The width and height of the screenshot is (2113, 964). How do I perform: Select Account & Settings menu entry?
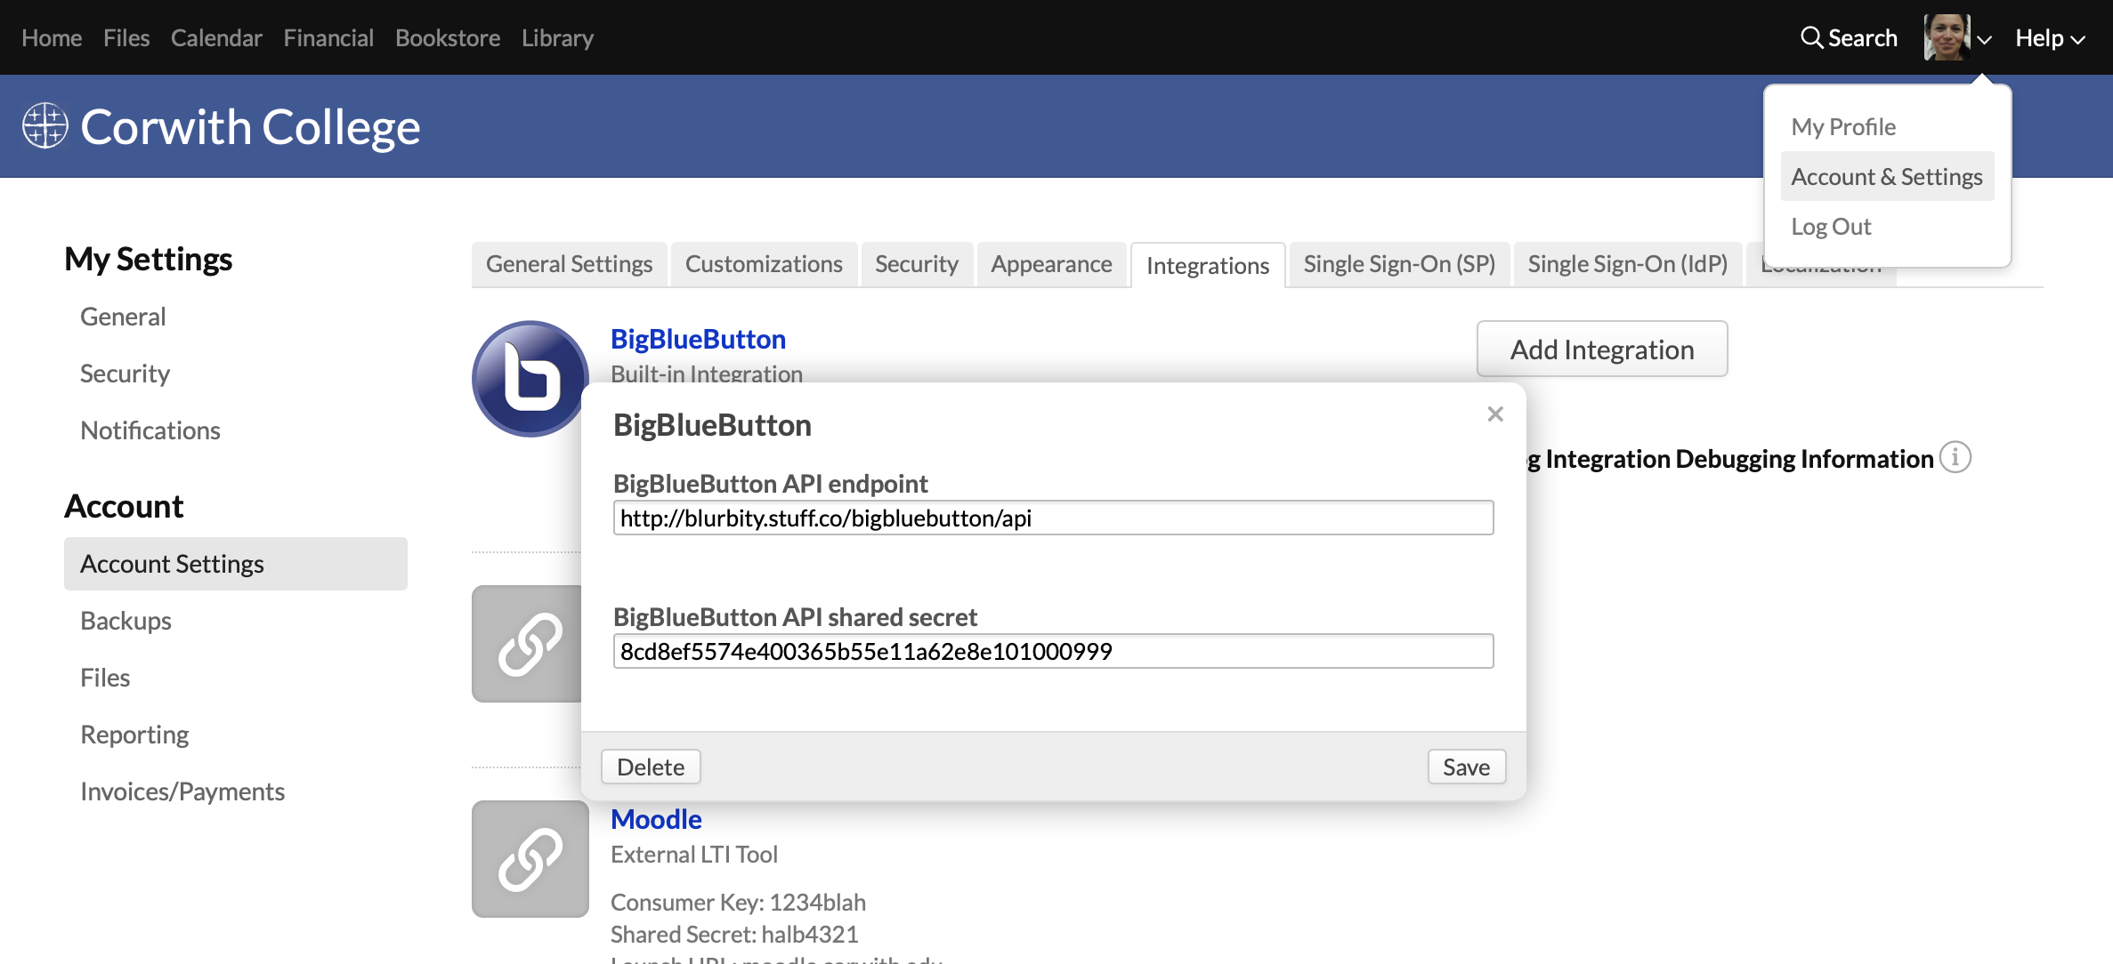tap(1886, 176)
